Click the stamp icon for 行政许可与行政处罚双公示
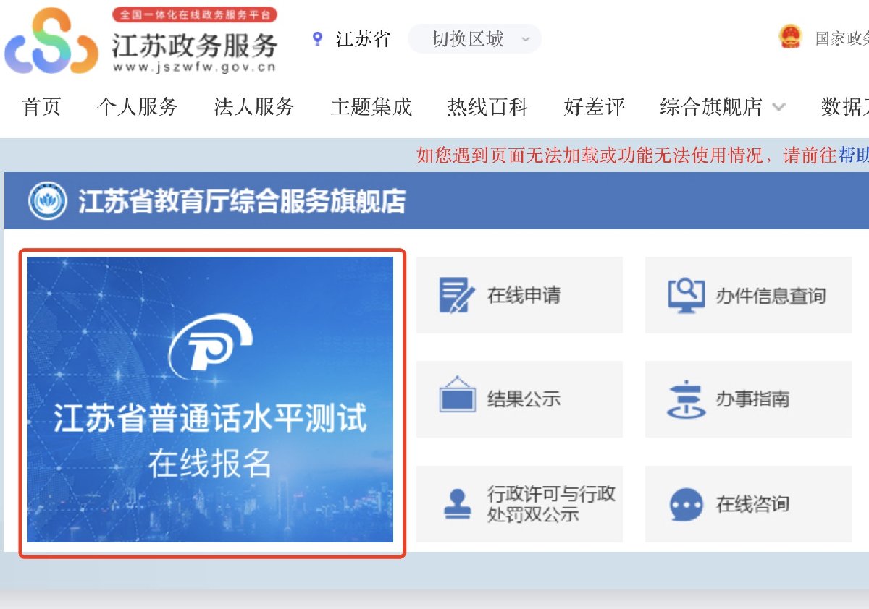This screenshot has width=869, height=609. point(457,504)
